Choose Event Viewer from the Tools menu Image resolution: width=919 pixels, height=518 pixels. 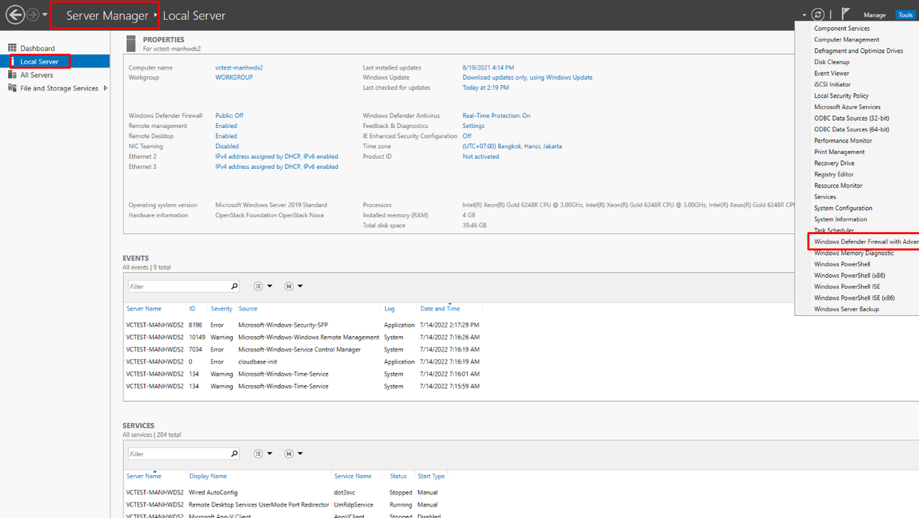[x=831, y=73]
